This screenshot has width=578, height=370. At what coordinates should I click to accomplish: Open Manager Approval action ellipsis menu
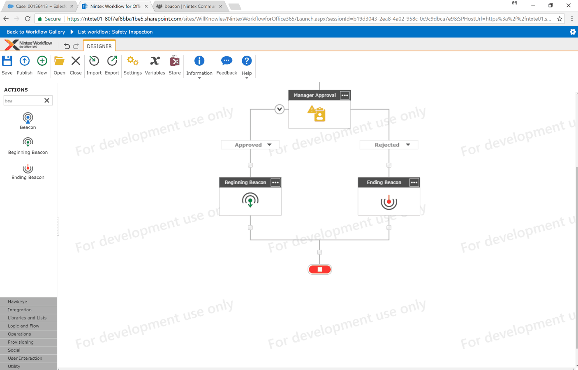[x=345, y=95]
